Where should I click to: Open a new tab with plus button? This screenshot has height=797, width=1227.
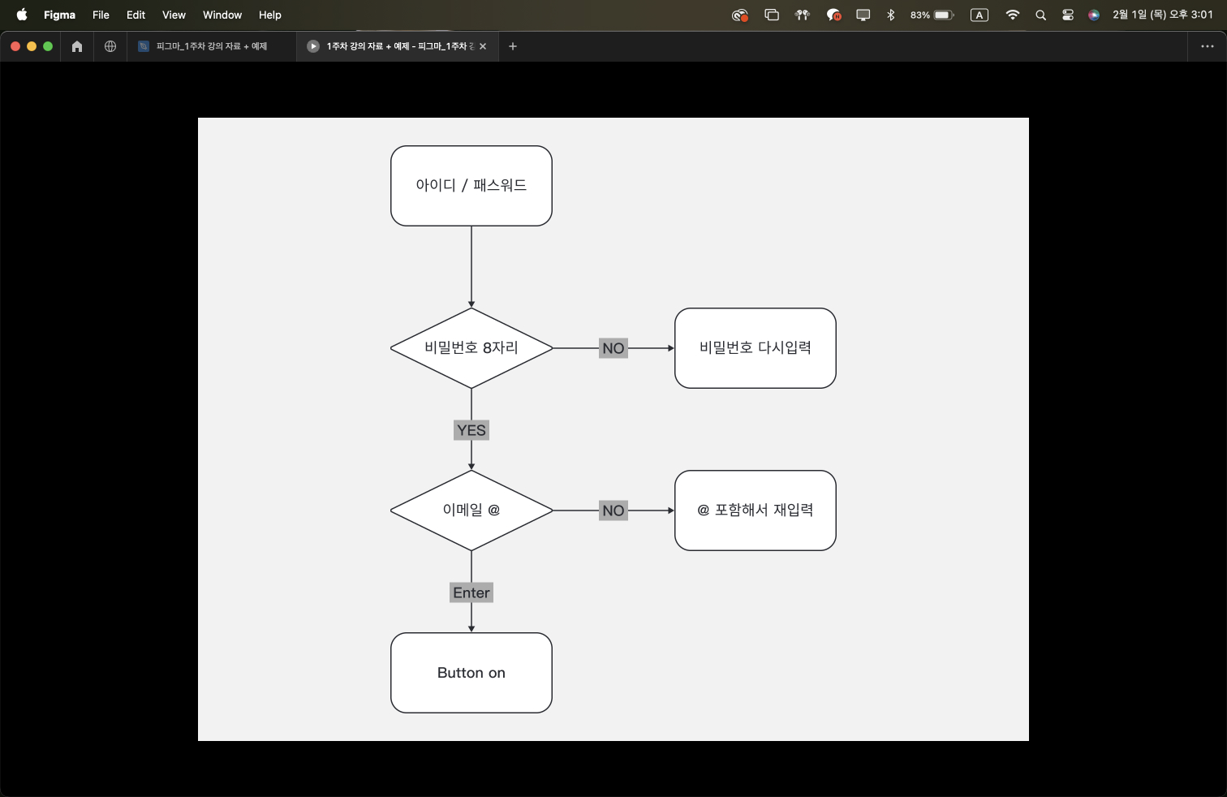pyautogui.click(x=513, y=46)
